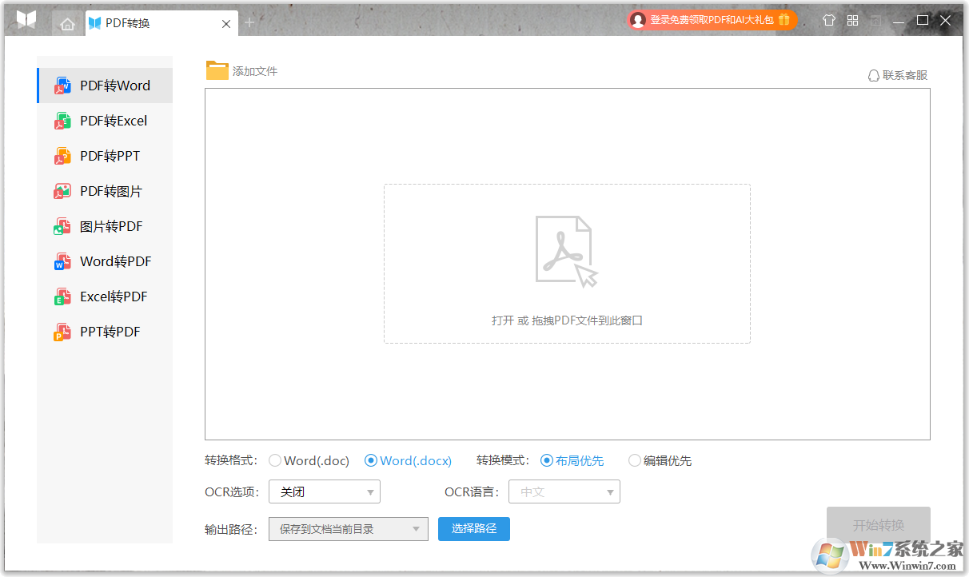Open the 输出路径 dropdown

[x=349, y=529]
